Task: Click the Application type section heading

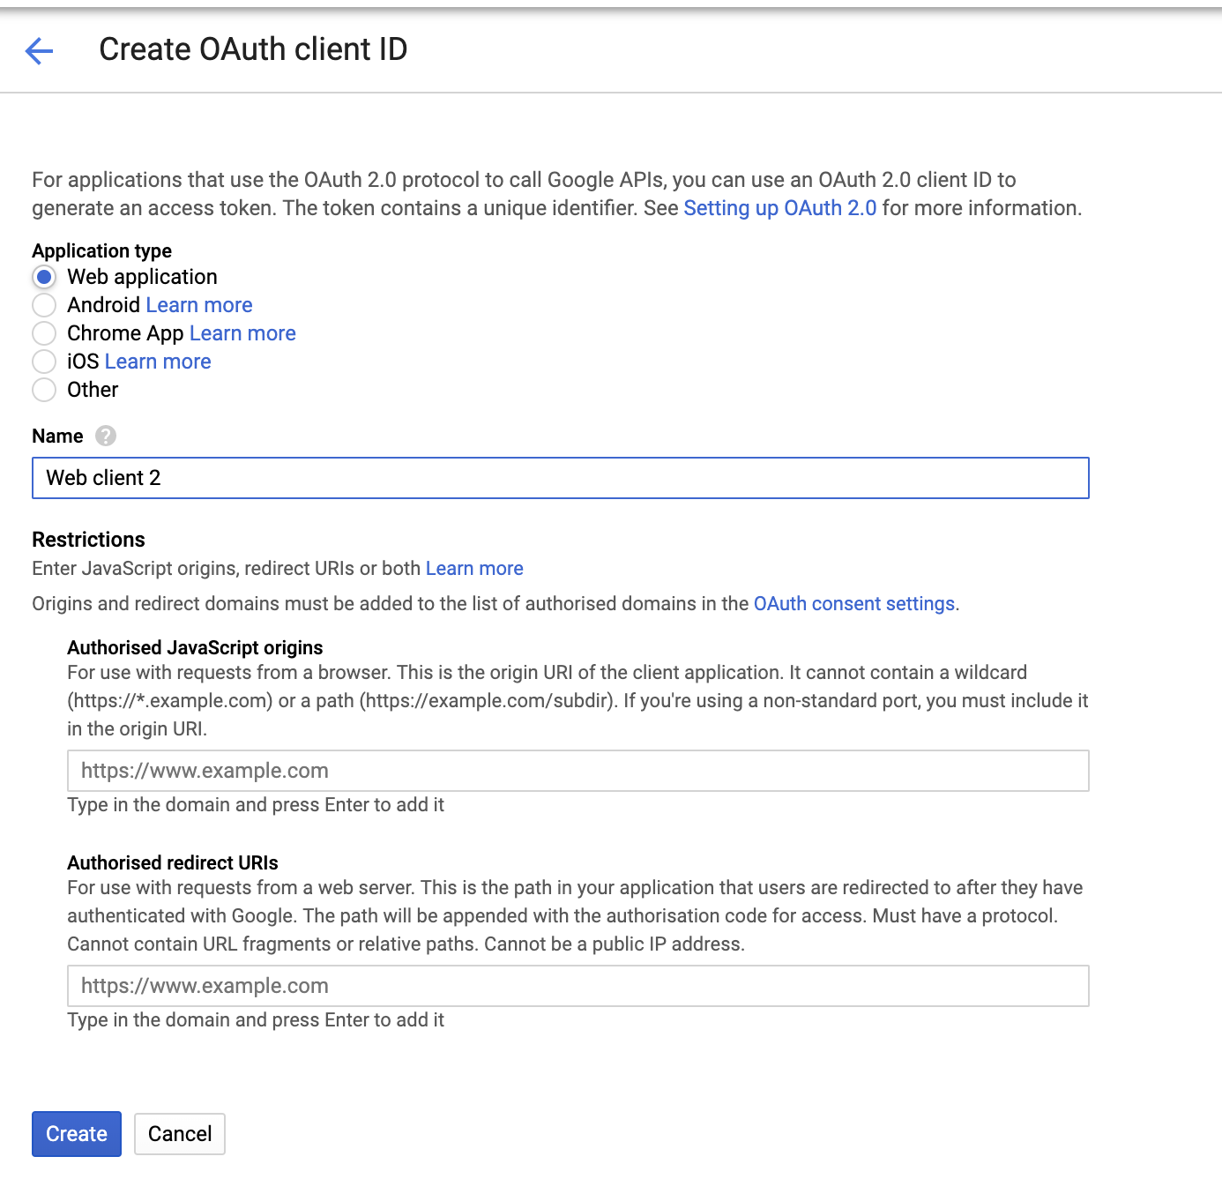Action: [101, 250]
